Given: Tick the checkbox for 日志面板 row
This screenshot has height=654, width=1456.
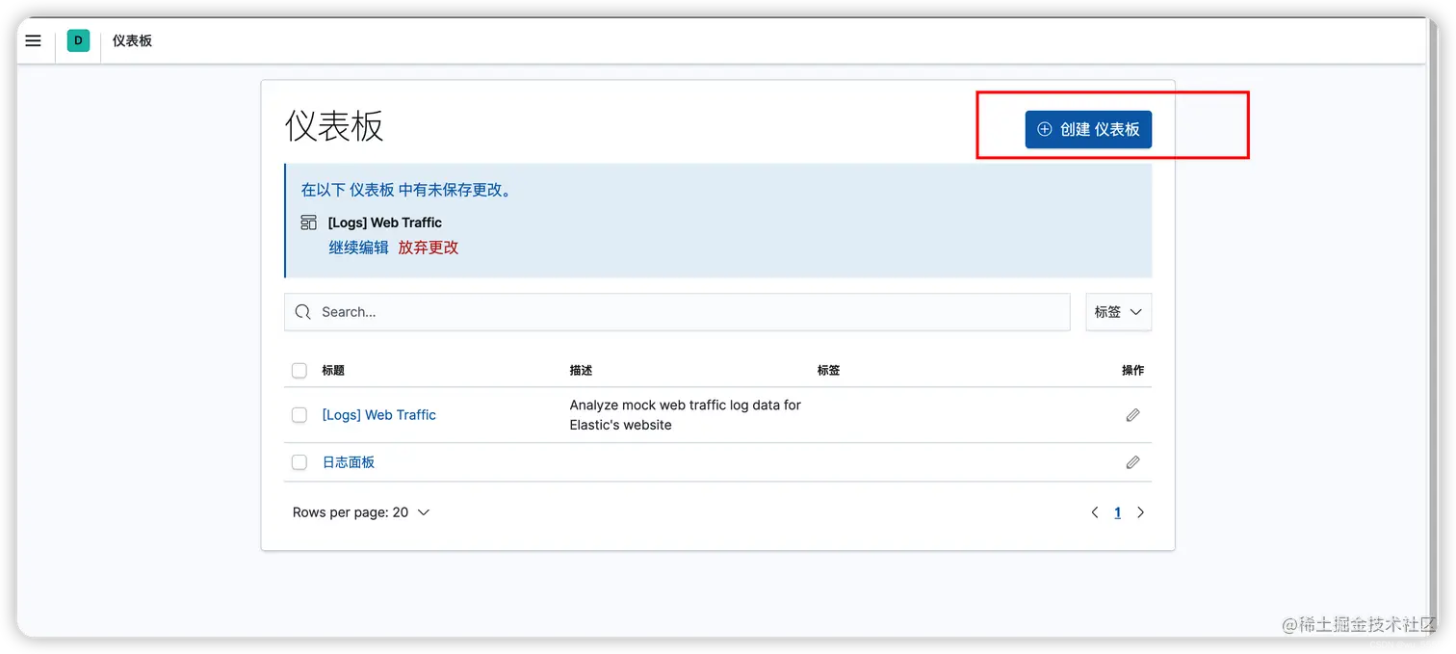Looking at the screenshot, I should pos(299,462).
